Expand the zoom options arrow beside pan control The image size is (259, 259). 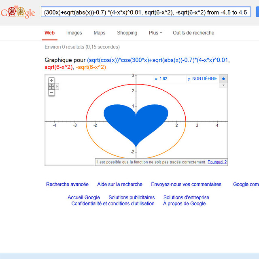tap(57, 86)
